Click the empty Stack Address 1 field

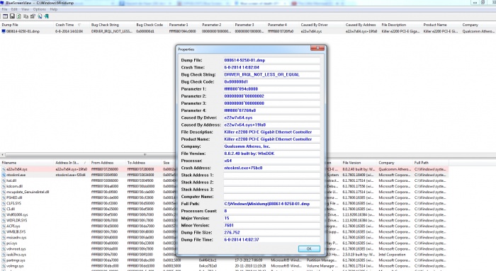click(x=271, y=175)
